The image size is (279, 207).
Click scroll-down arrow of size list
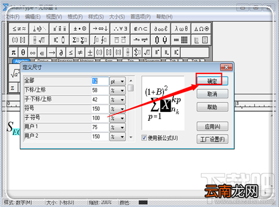click(x=131, y=138)
